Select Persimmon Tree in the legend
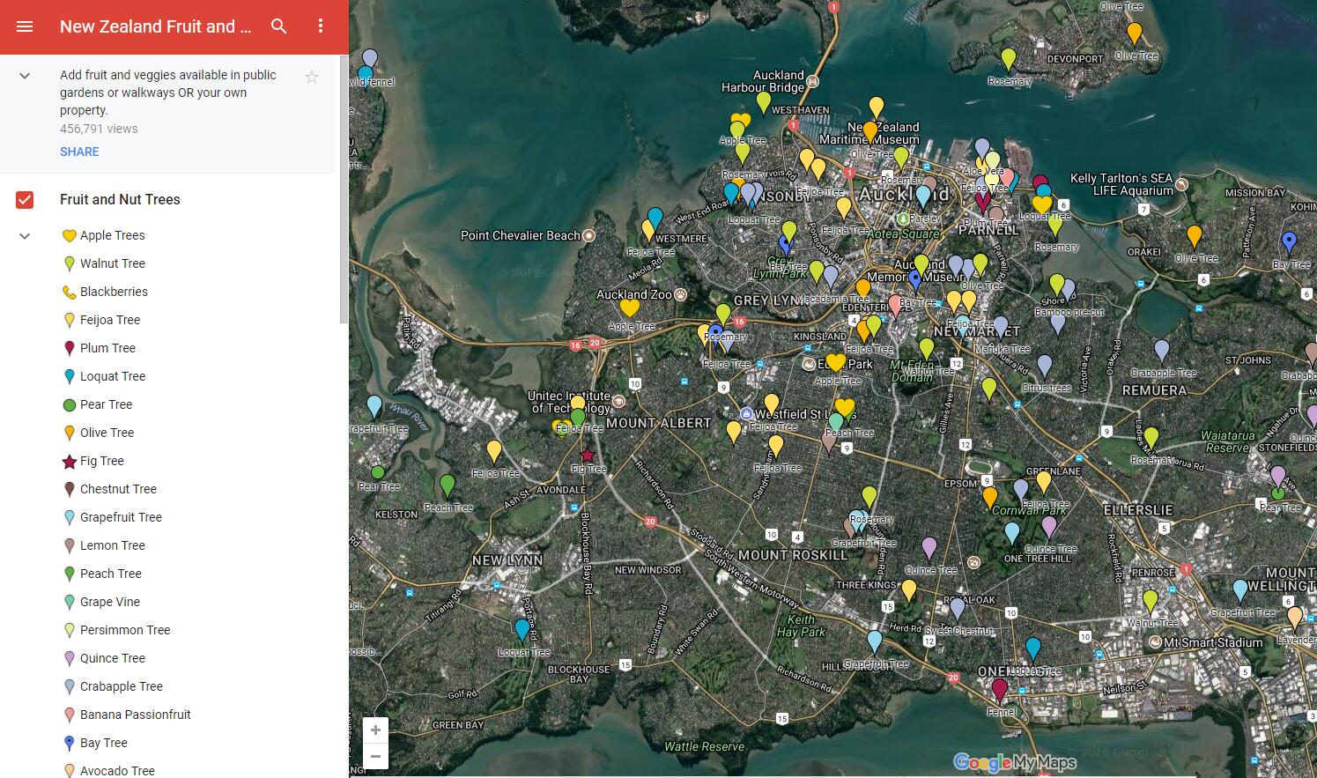This screenshot has height=778, width=1317. tap(124, 630)
